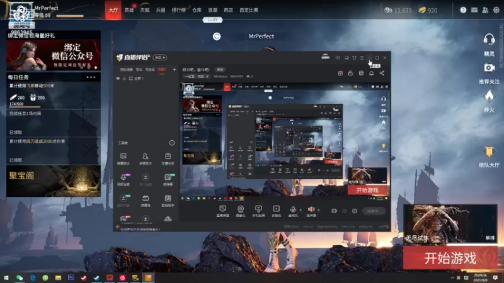Open the game friends icon
The height and width of the screenshot is (283, 504).
(x=485, y=10)
